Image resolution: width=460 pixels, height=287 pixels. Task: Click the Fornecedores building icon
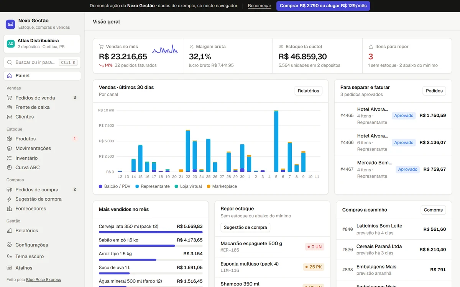pos(10,209)
